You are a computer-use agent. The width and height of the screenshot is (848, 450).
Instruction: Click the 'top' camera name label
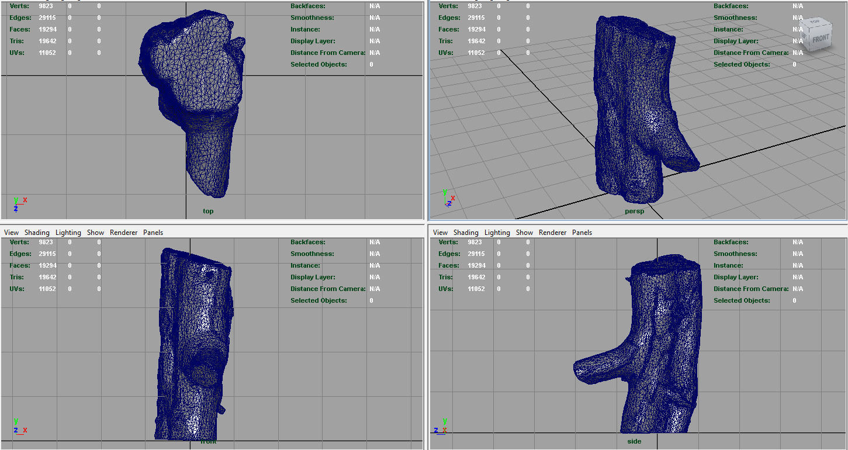click(x=208, y=211)
